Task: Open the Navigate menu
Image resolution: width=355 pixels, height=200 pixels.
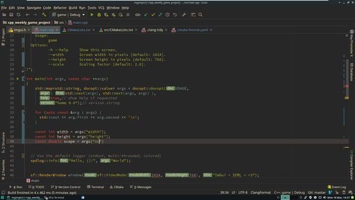Action: pos(34,8)
